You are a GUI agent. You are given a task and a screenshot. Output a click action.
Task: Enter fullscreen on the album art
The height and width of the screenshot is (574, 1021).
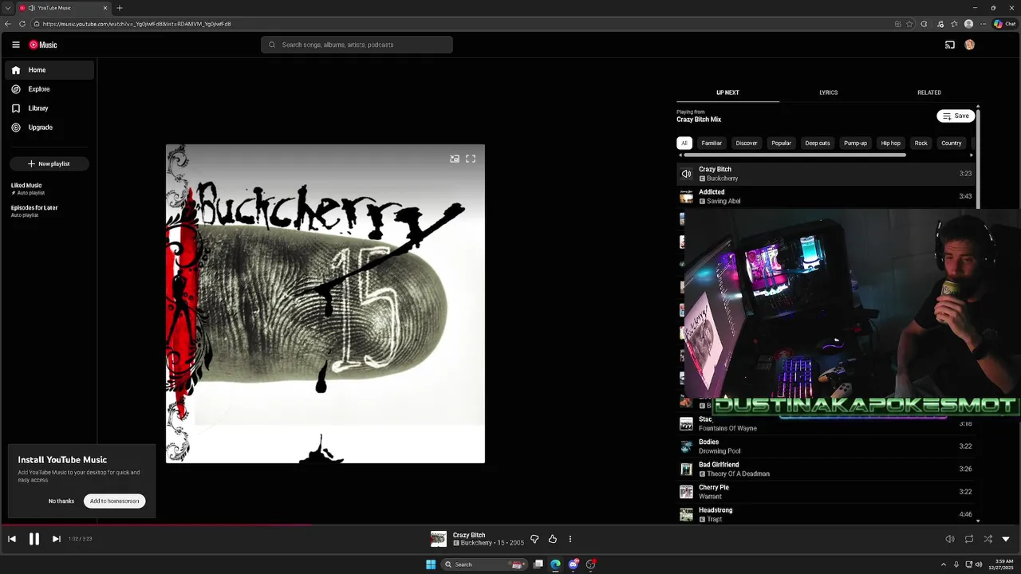pos(471,159)
